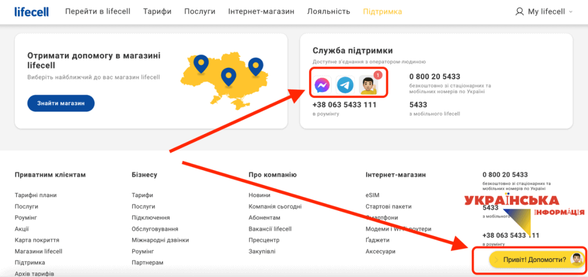This screenshot has height=277, width=588.
Task: Open operator chat avatar with notification badge
Action: [x=369, y=84]
